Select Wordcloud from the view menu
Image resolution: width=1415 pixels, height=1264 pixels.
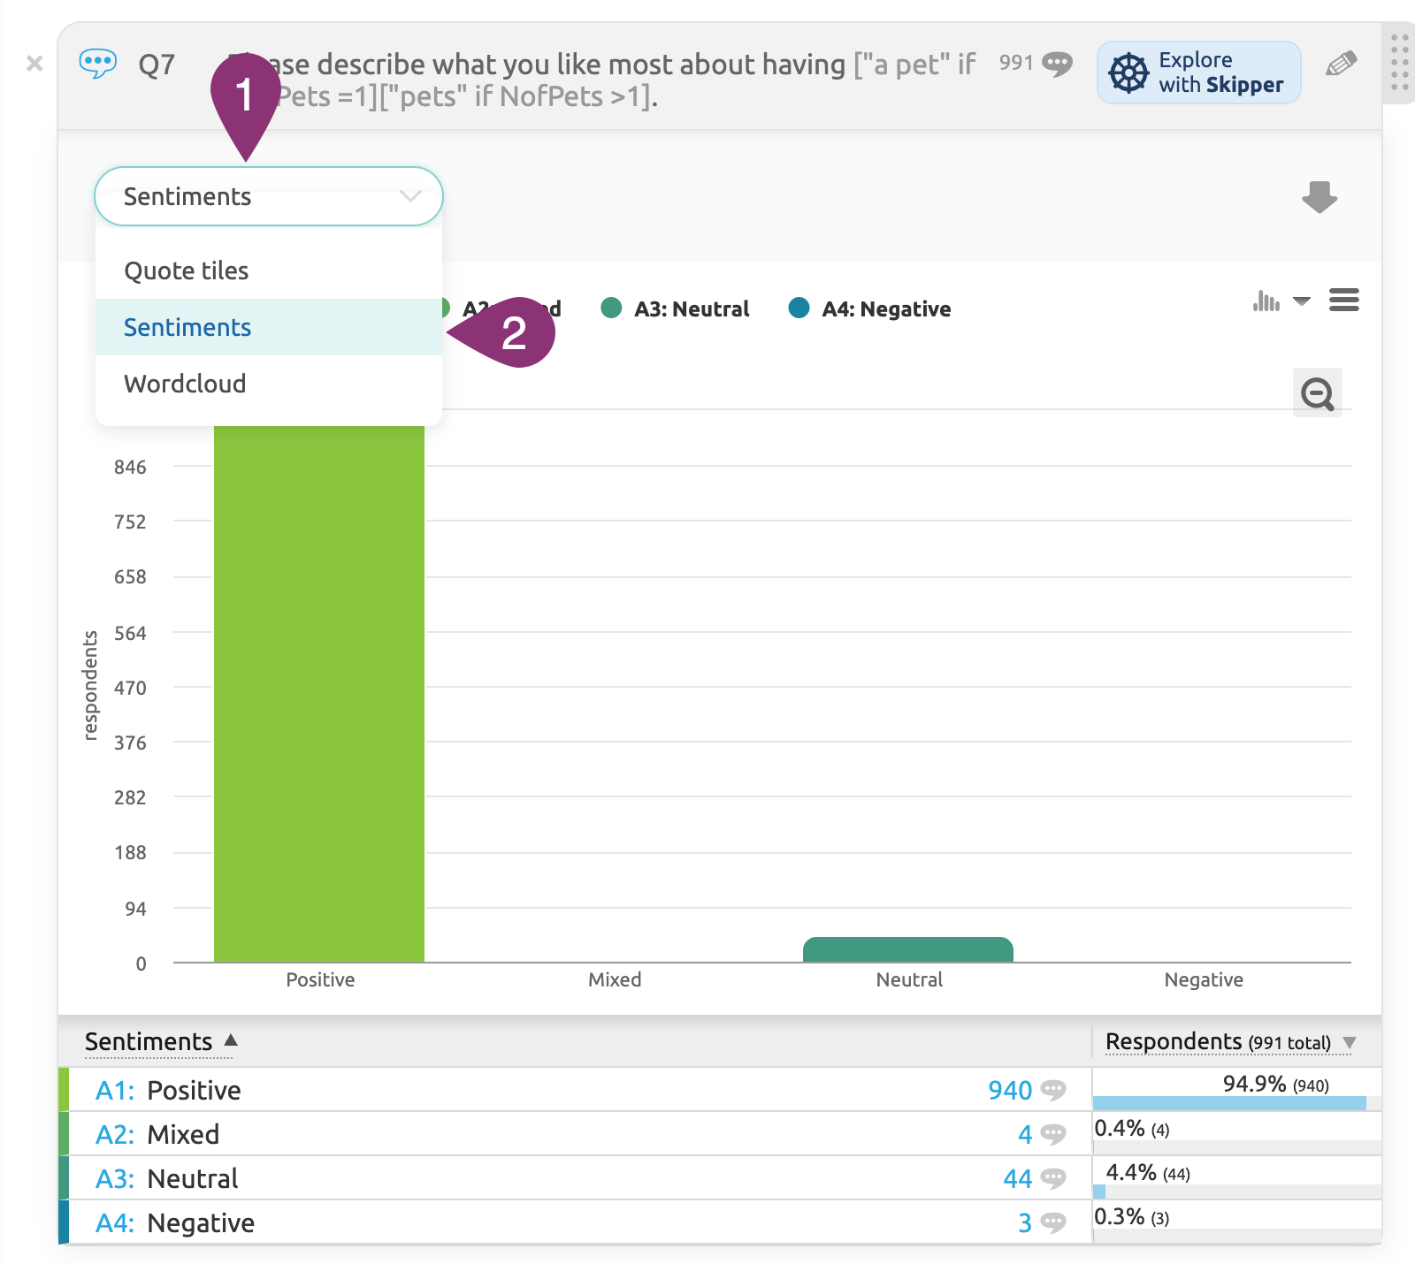185,383
